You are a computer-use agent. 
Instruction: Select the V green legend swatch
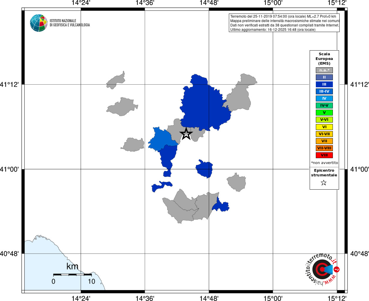(324, 113)
